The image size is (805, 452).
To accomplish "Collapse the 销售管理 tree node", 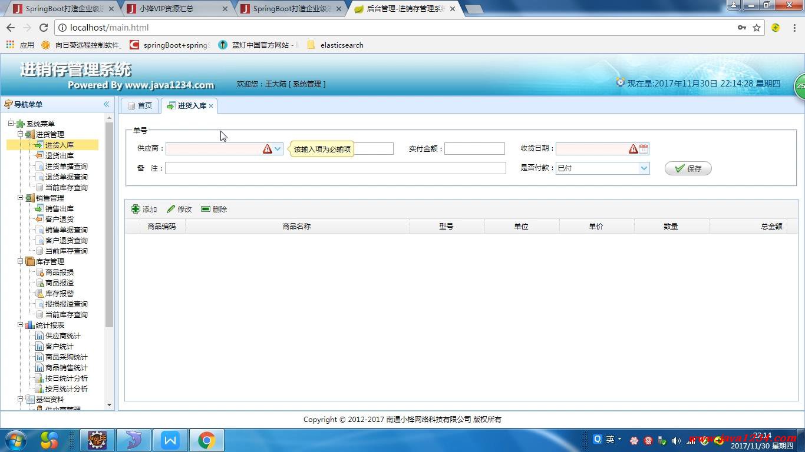I will pos(20,198).
